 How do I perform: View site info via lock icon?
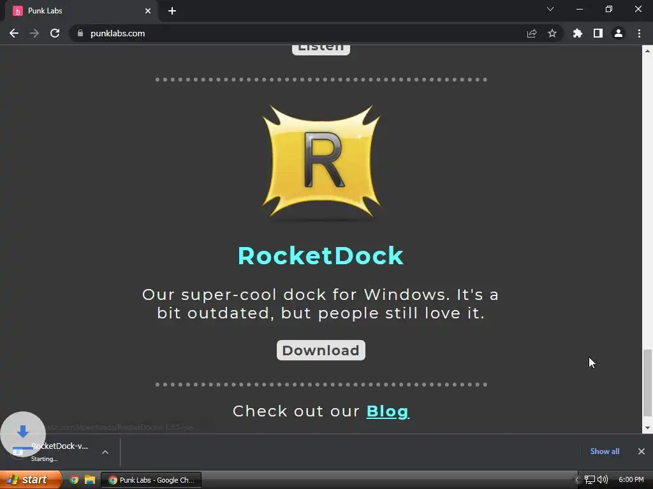80,33
